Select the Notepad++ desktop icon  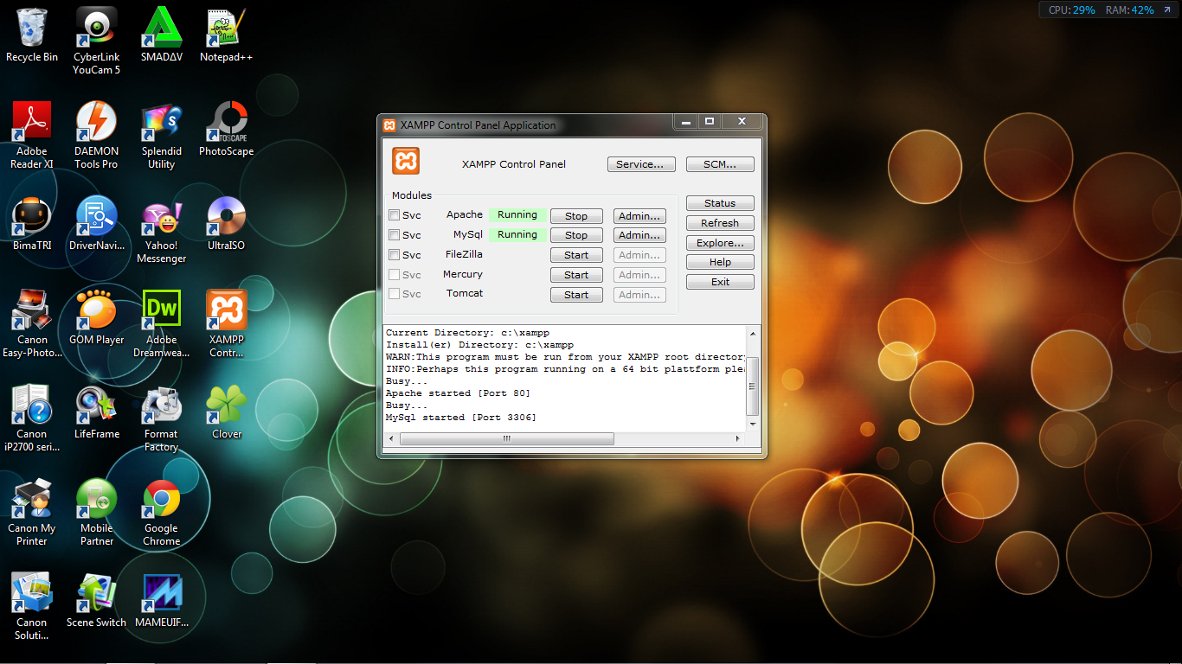[x=227, y=35]
